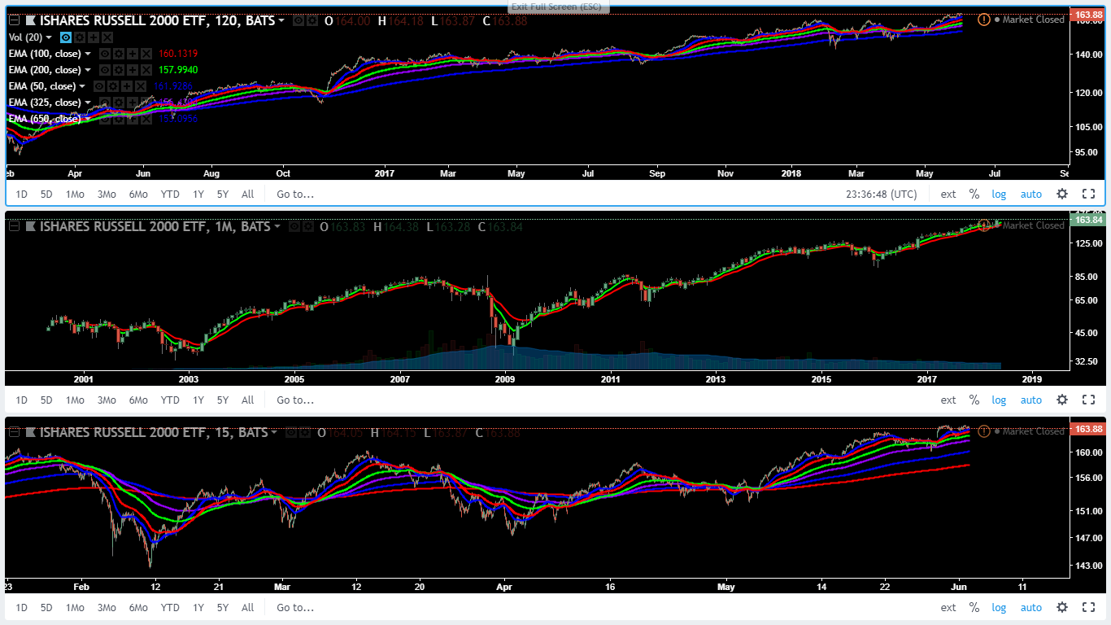1111x625 pixels.
Task: Collapse the 1M chart legend with minus box
Action: coord(14,226)
